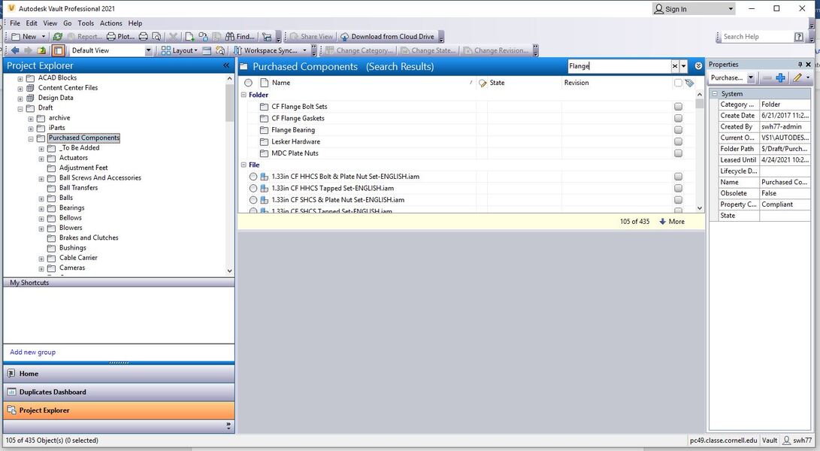Open the New dropdown arrow
The width and height of the screenshot is (820, 451).
pyautogui.click(x=44, y=37)
